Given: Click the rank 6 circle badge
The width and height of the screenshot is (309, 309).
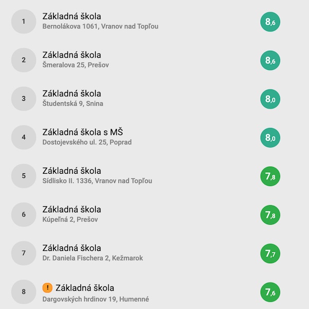Looking at the screenshot, I should tap(24, 214).
